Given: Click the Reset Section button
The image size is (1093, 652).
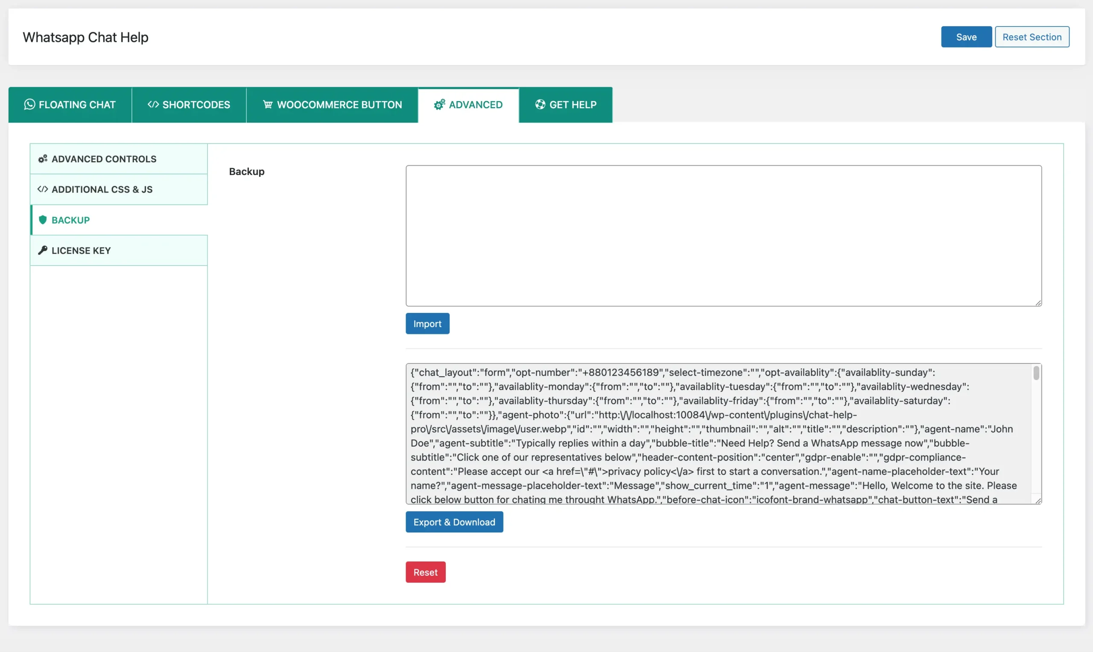Looking at the screenshot, I should click(1032, 36).
